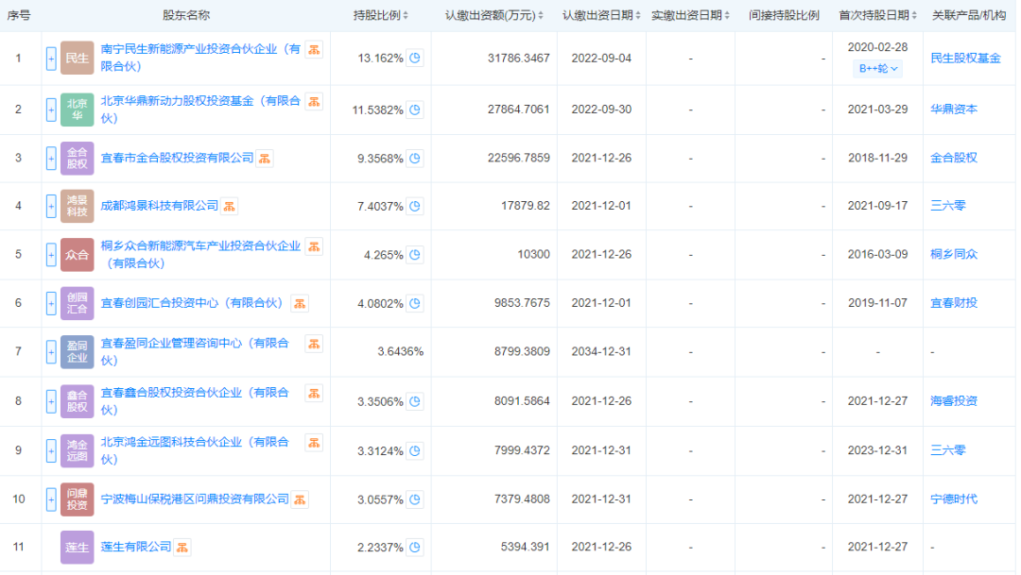Expand row 5 plus button for 桐乡众合

(51, 255)
